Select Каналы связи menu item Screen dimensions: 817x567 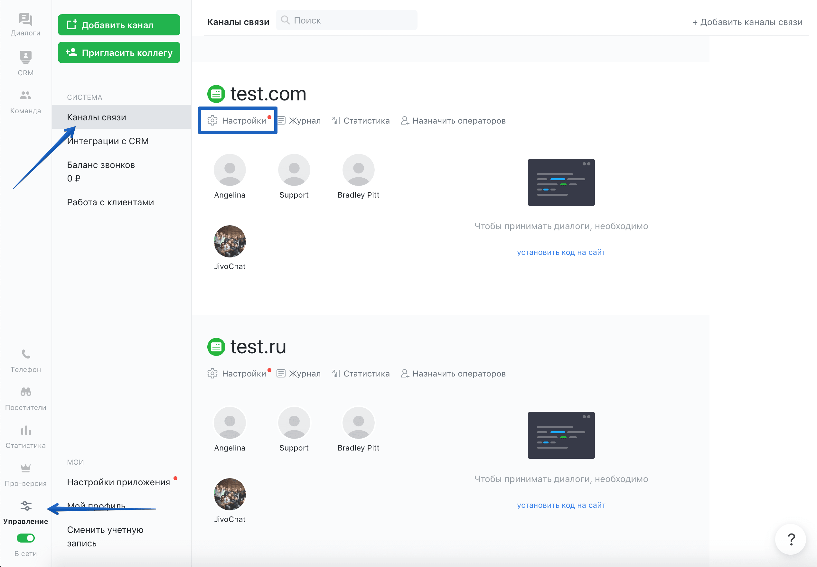pos(96,117)
